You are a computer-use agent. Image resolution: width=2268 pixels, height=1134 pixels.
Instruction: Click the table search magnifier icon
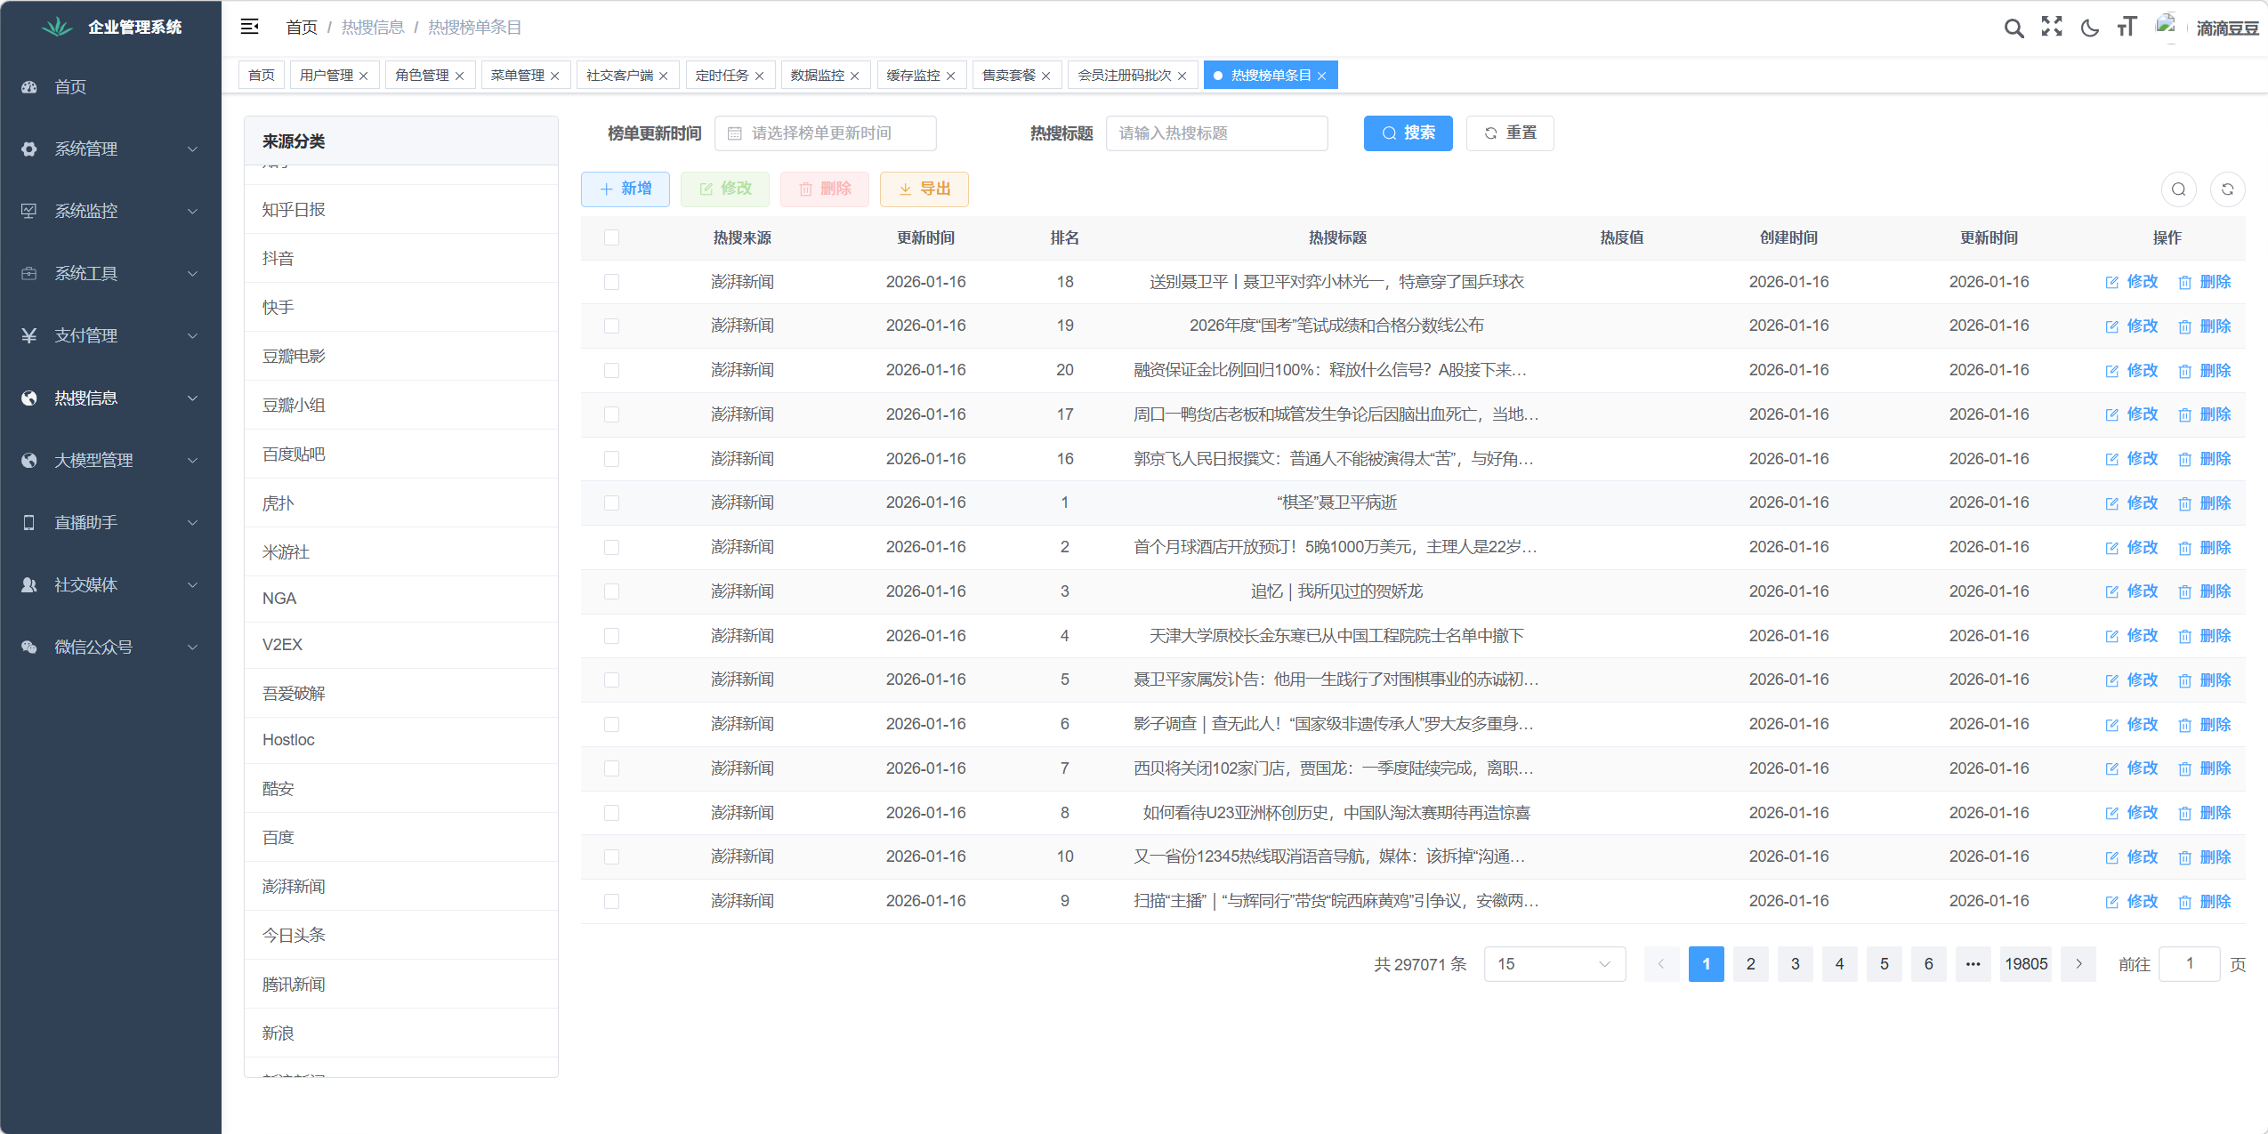pos(2177,189)
